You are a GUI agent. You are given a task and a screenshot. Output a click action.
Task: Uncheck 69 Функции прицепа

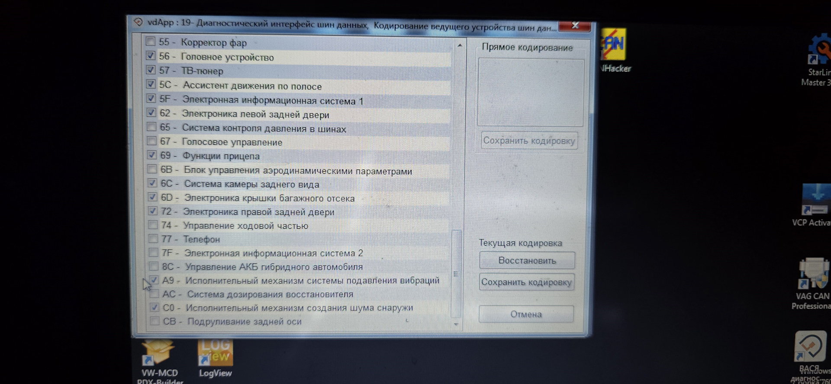pyautogui.click(x=152, y=155)
